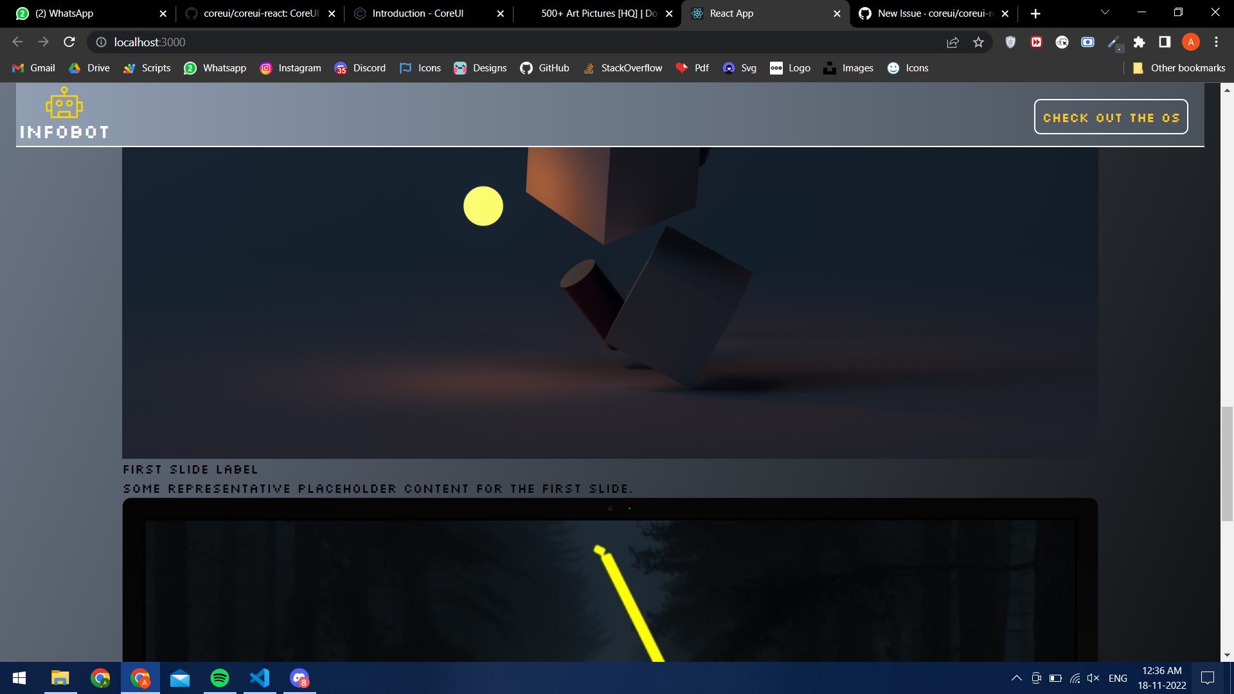
Task: Open the StackOverflow bookmark
Action: coord(622,67)
